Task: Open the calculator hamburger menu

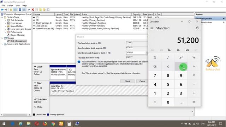Action: 152,28
